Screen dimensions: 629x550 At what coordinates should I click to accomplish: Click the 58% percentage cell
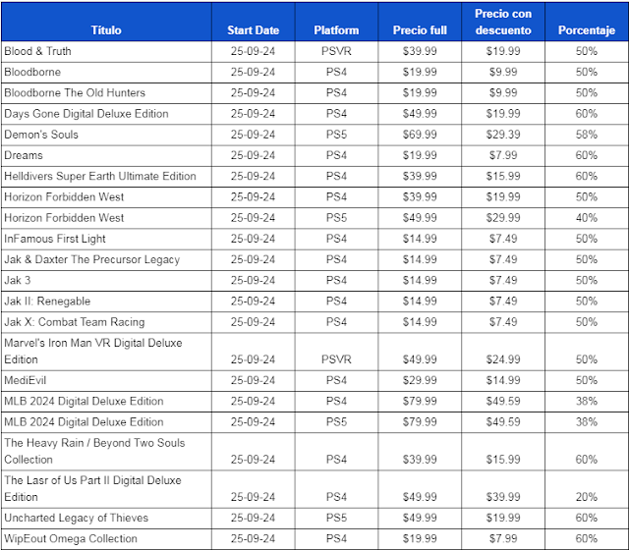coord(587,135)
